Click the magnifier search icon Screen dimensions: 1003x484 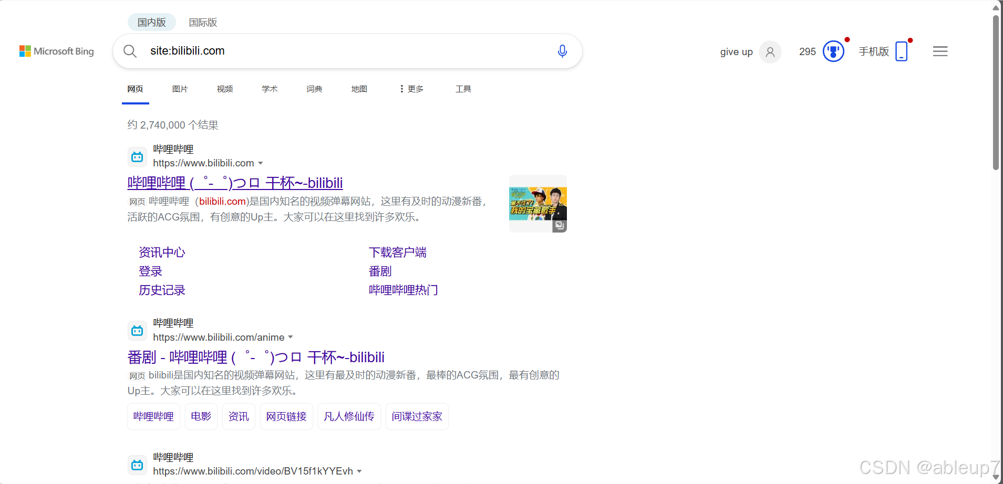point(130,51)
